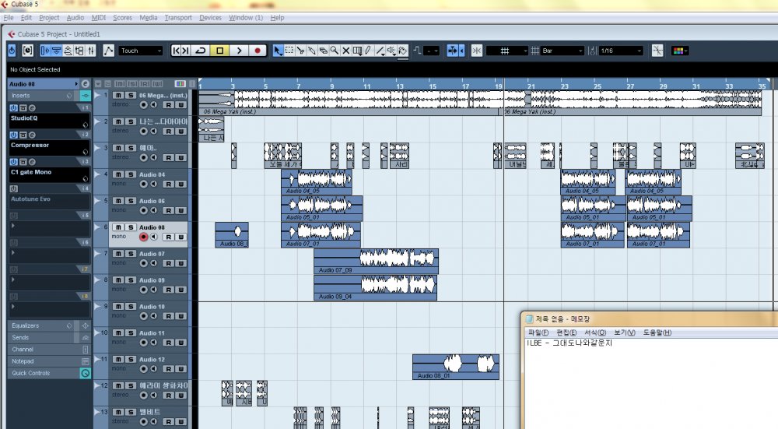778x429 pixels.
Task: Open the MIDI menu
Action: tap(99, 17)
